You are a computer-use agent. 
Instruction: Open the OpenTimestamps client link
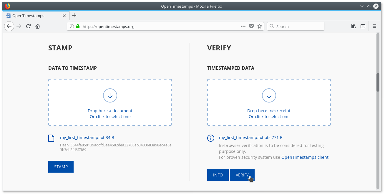tap(305, 157)
